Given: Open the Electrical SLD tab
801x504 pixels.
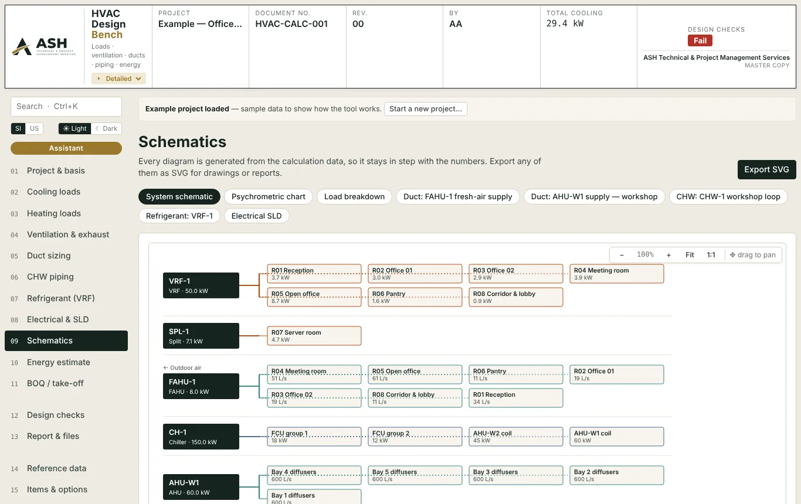Looking at the screenshot, I should (x=257, y=216).
